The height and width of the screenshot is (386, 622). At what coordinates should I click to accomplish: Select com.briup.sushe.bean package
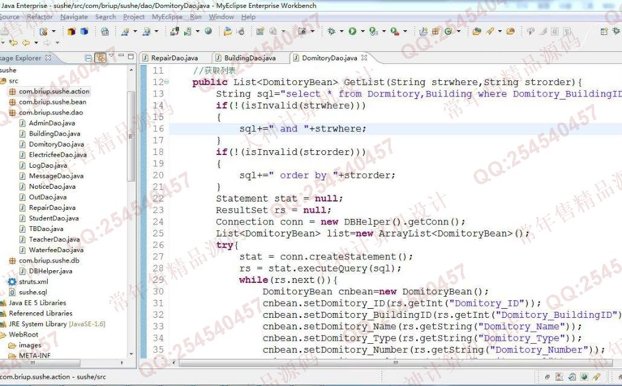coord(53,102)
